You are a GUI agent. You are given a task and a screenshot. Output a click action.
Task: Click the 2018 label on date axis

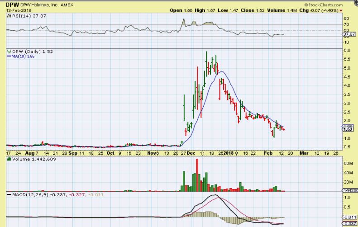[x=228, y=153]
